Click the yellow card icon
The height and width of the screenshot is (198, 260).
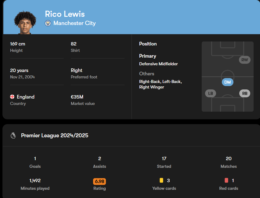coord(161,180)
